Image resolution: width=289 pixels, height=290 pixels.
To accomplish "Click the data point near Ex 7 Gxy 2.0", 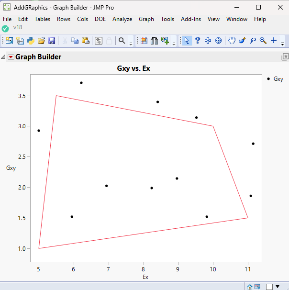I will [x=107, y=186].
